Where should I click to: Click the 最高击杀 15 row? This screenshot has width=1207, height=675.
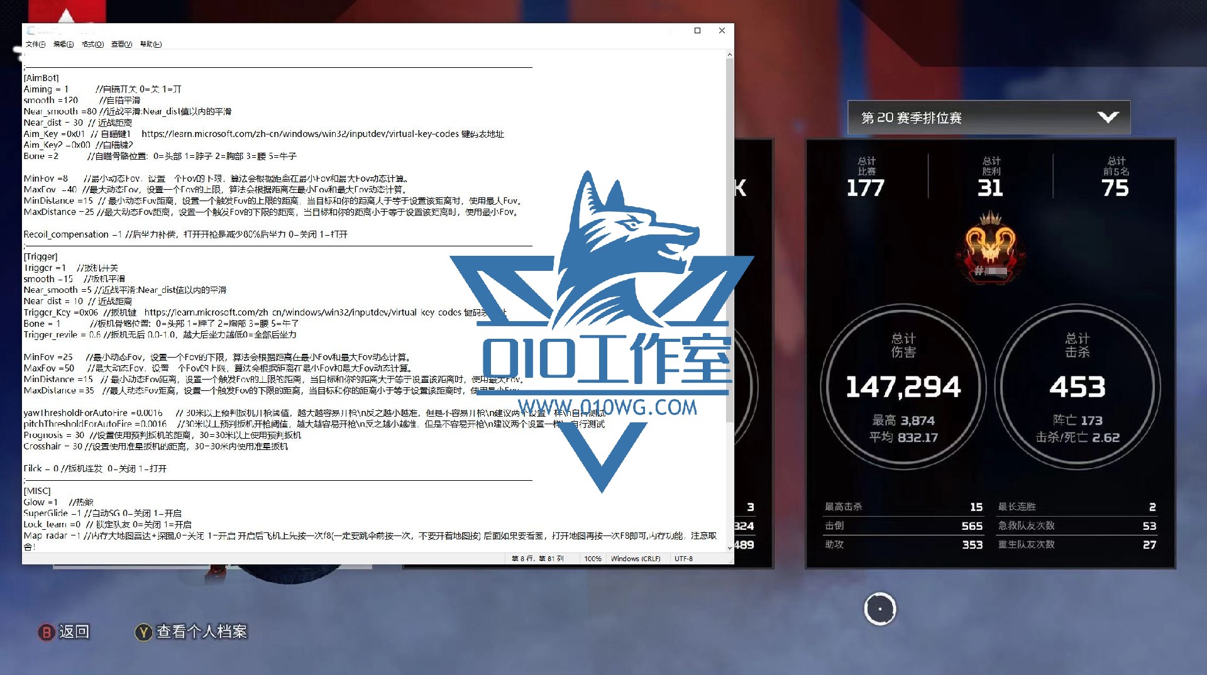pyautogui.click(x=903, y=507)
